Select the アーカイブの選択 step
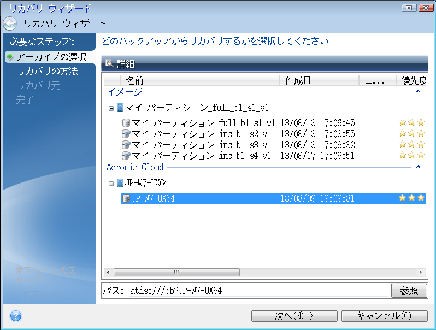The height and width of the screenshot is (330, 436). click(x=50, y=57)
